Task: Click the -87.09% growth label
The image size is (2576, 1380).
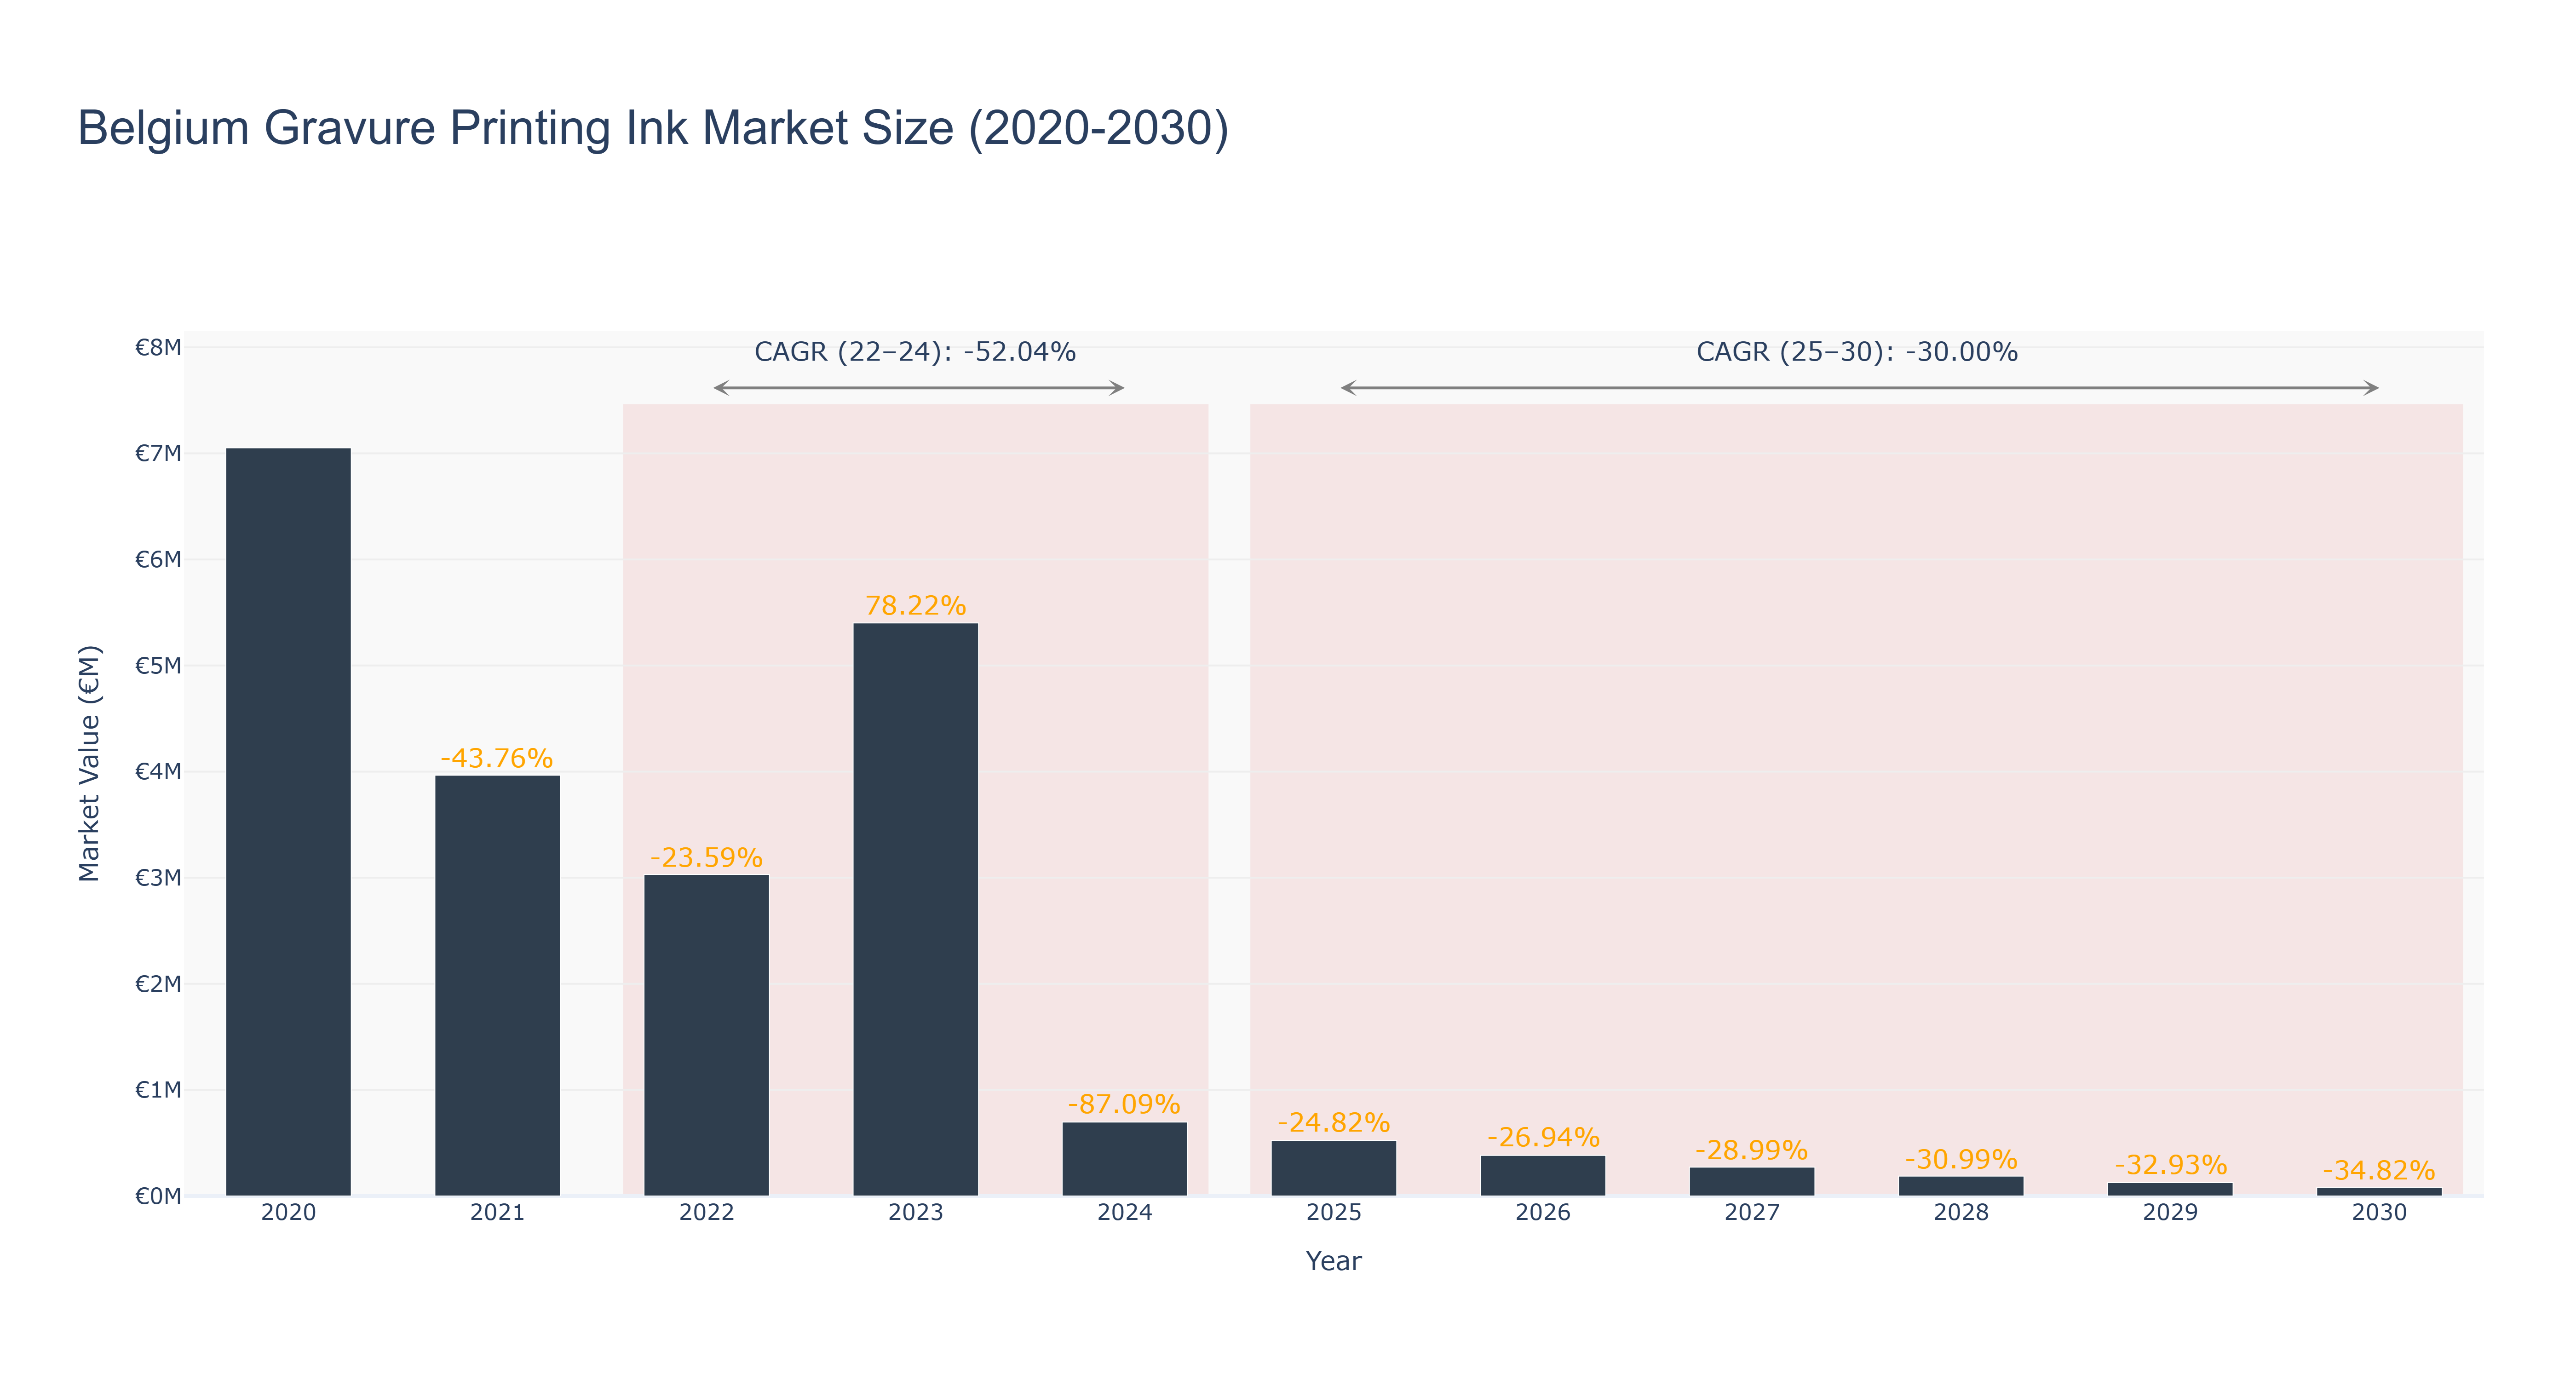Action: click(1124, 1104)
